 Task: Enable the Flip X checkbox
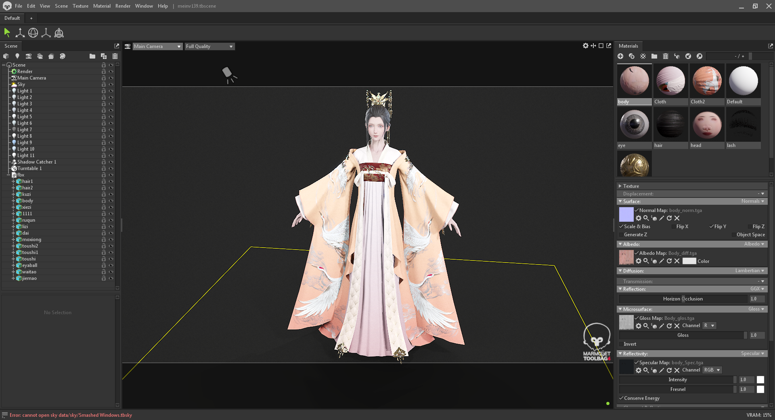pyautogui.click(x=673, y=227)
